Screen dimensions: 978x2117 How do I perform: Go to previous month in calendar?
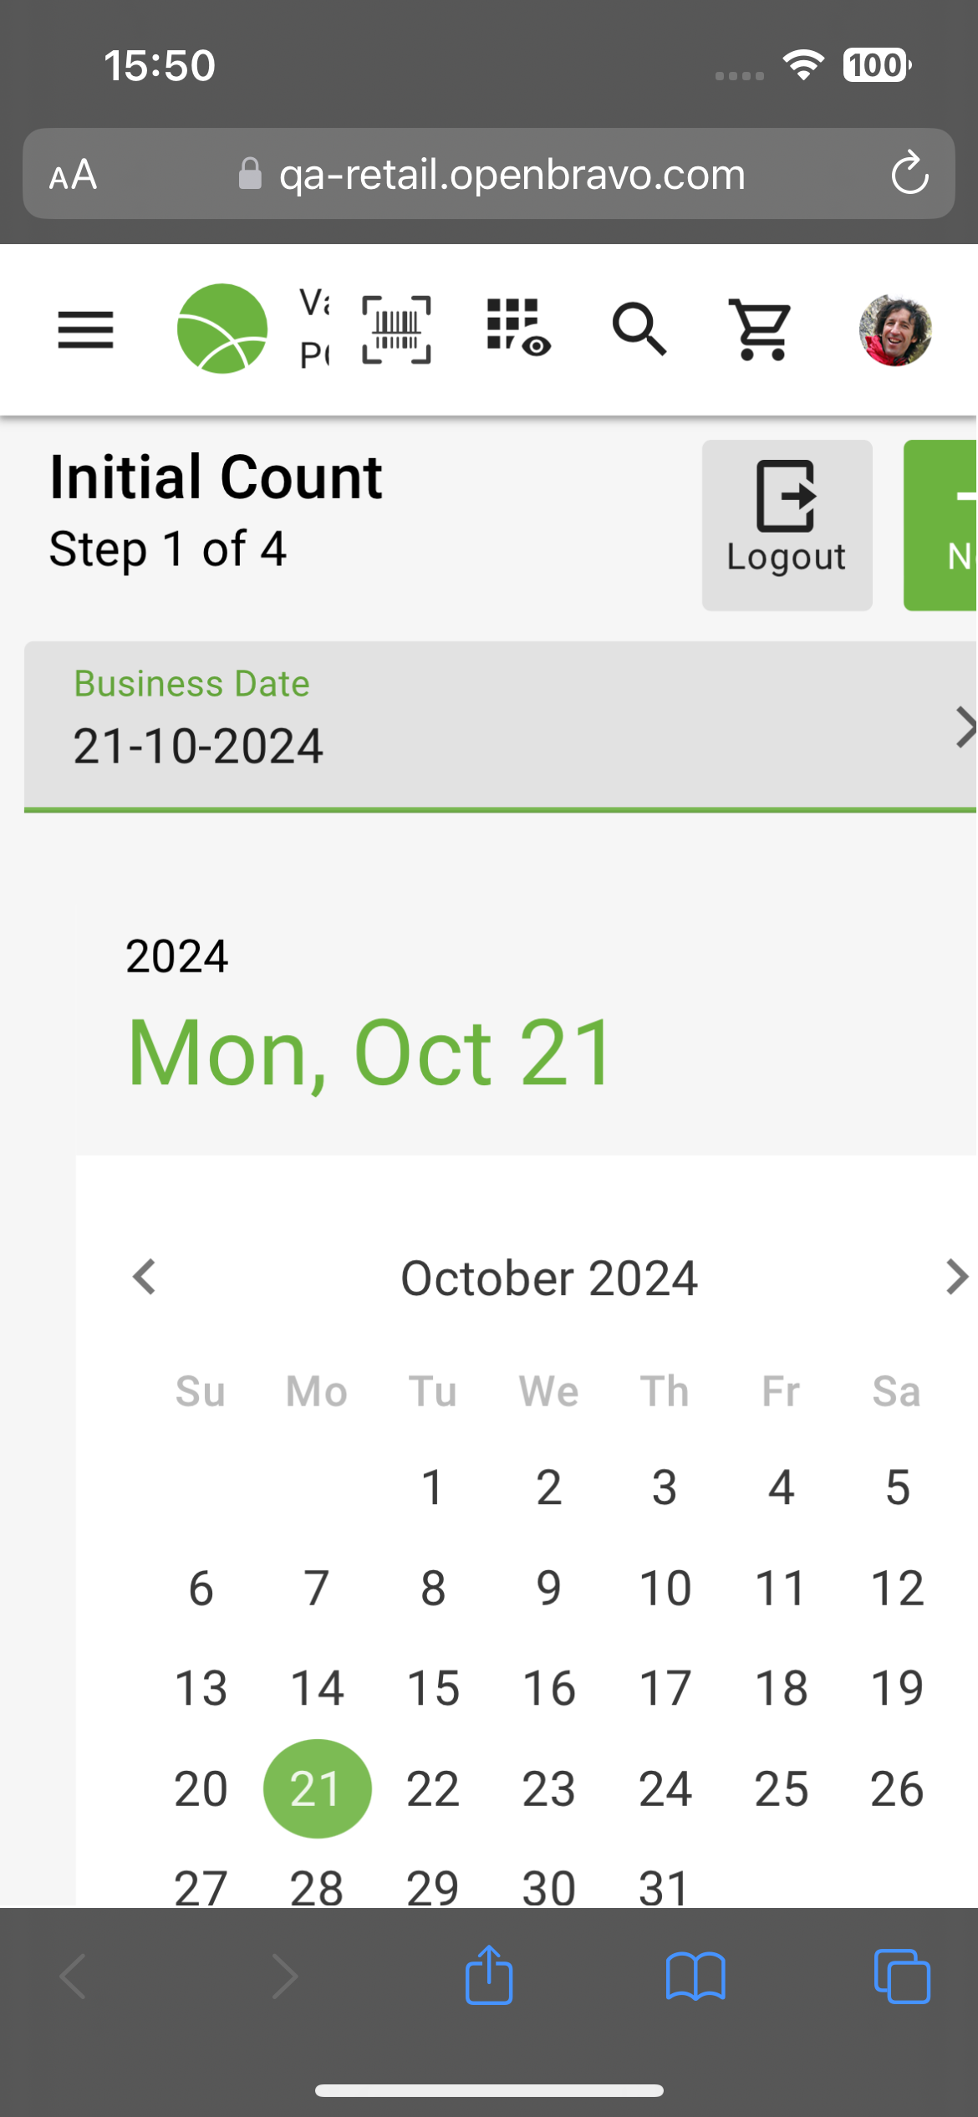[x=145, y=1278]
